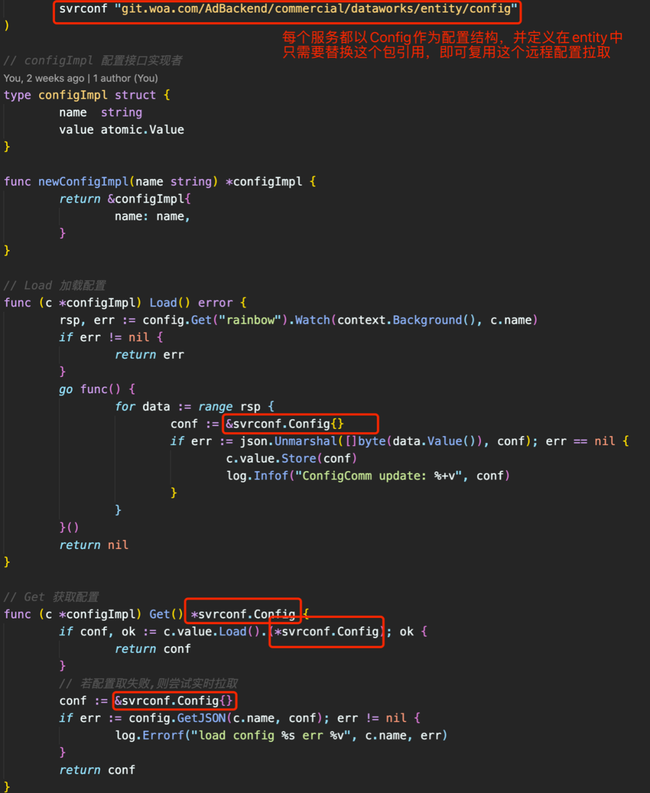Click the 'return err' line in Load

(149, 355)
